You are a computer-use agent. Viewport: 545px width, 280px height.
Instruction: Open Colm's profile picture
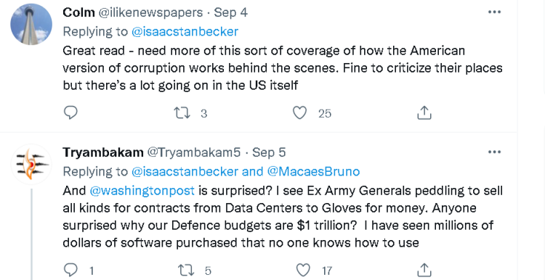tap(31, 24)
